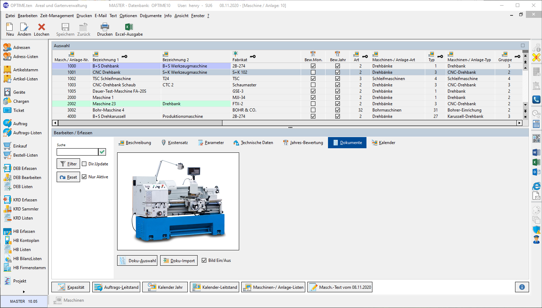Click the Auswahl panel maximize box

click(523, 45)
